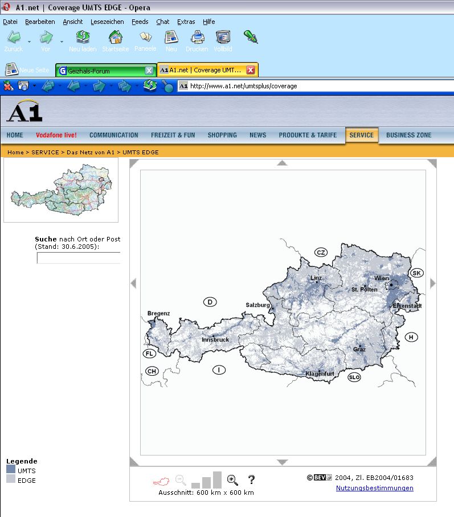
Task: Open Vor forward history dropdown arrow
Action: 62,41
